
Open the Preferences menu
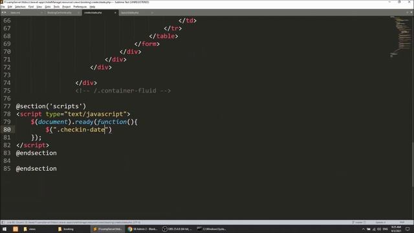80,6
